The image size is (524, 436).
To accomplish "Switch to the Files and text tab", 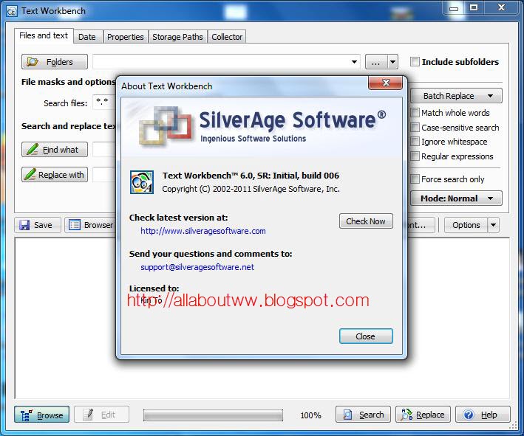I will [x=44, y=35].
